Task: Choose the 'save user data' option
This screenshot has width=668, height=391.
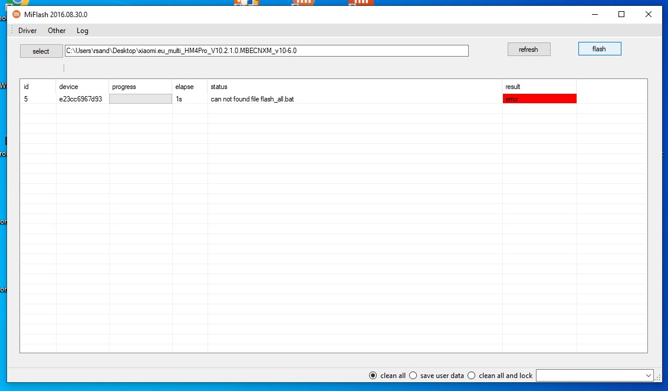Action: click(x=413, y=376)
